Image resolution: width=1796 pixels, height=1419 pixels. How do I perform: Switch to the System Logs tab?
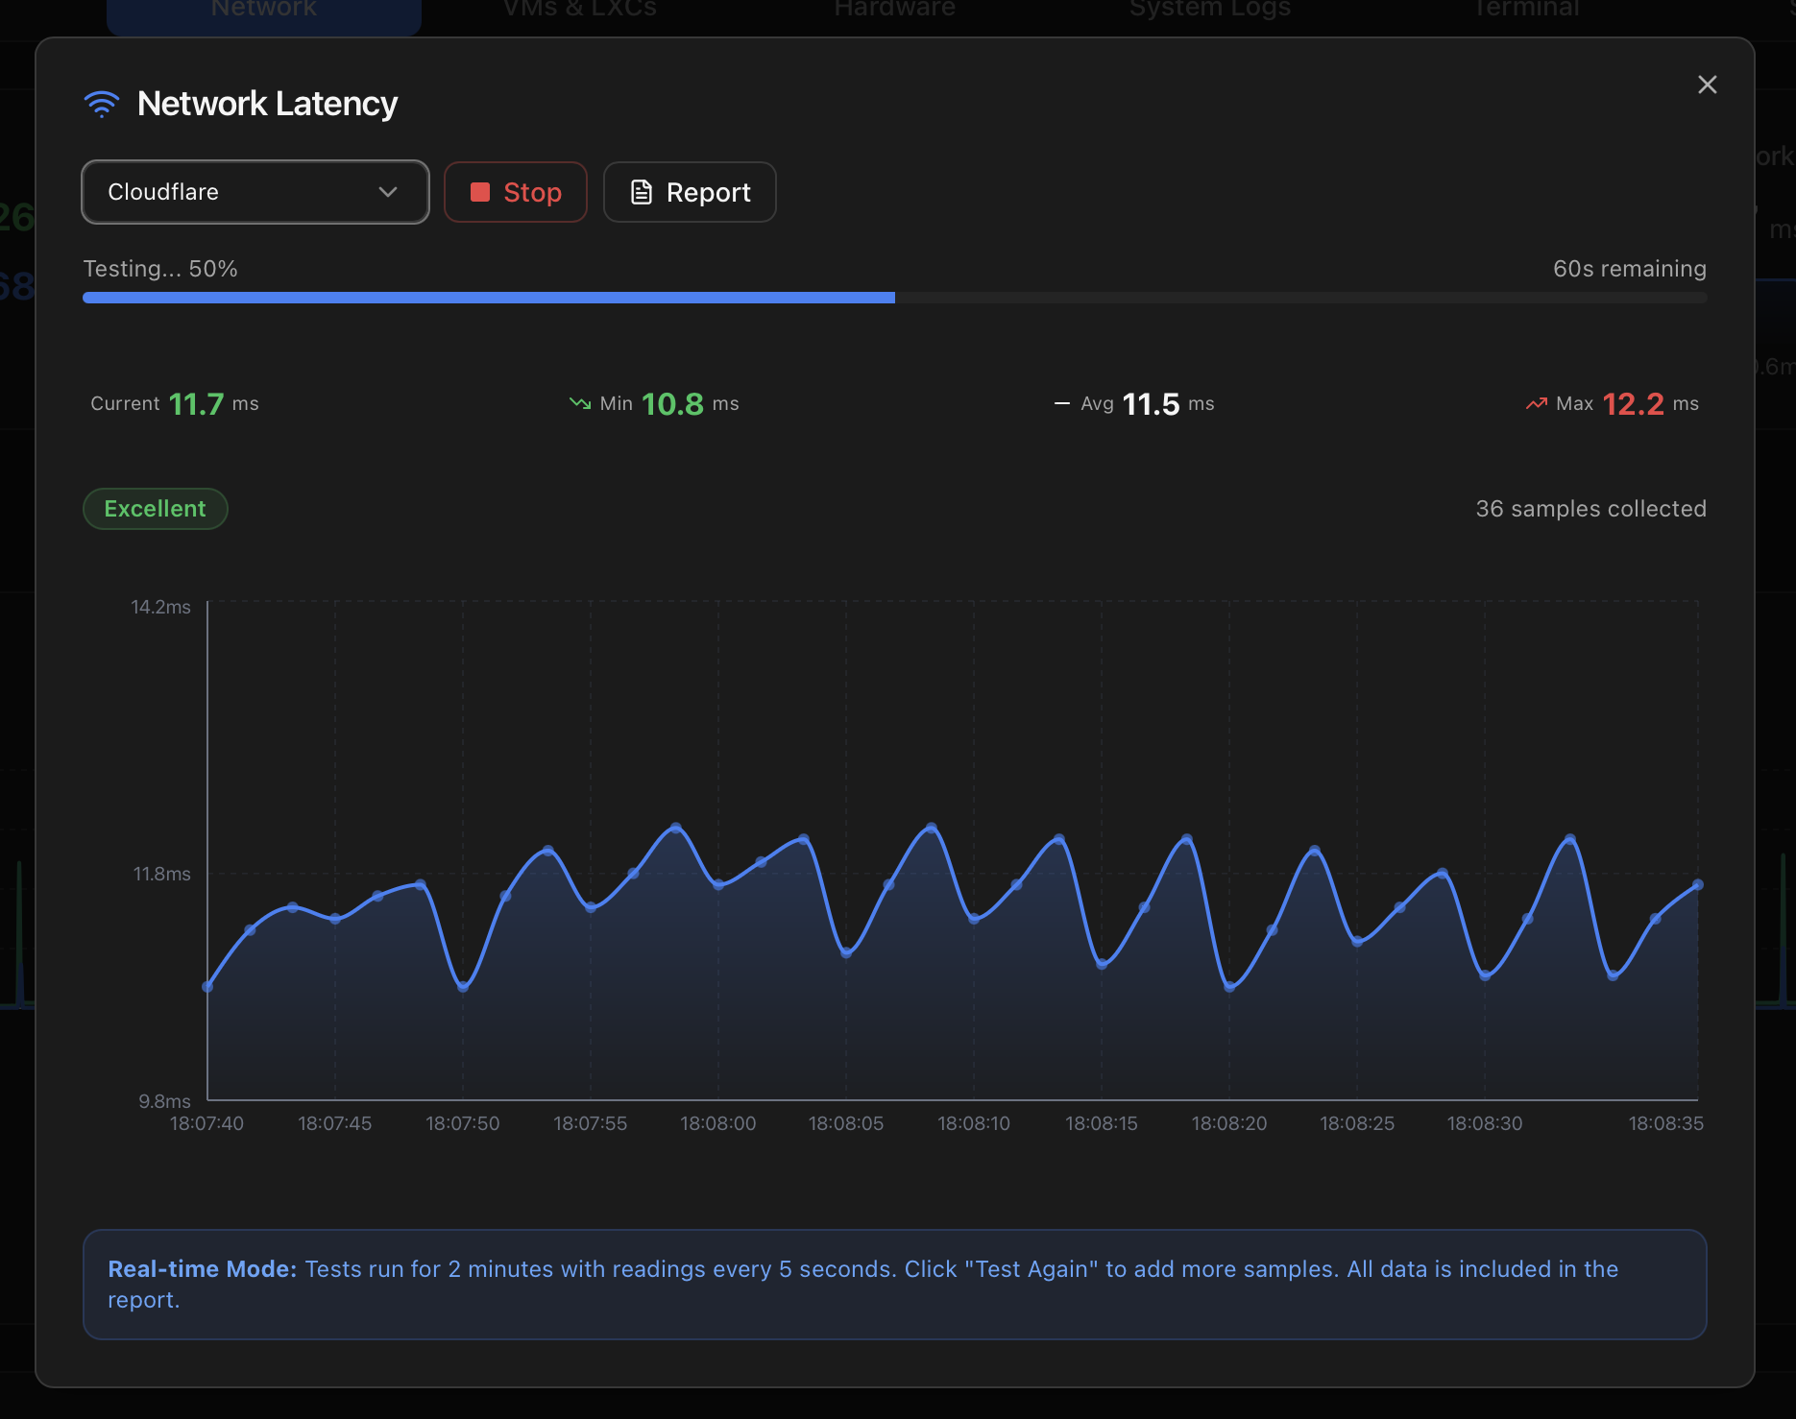pyautogui.click(x=1210, y=10)
